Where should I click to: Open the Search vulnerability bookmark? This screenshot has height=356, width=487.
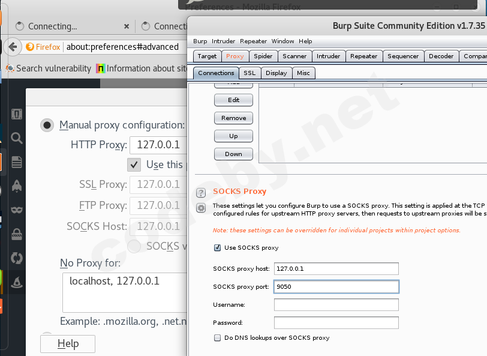[x=49, y=68]
